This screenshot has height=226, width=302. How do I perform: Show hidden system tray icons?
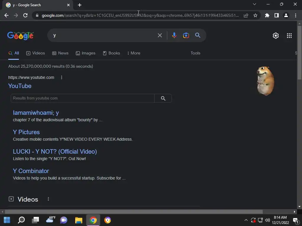click(246, 220)
